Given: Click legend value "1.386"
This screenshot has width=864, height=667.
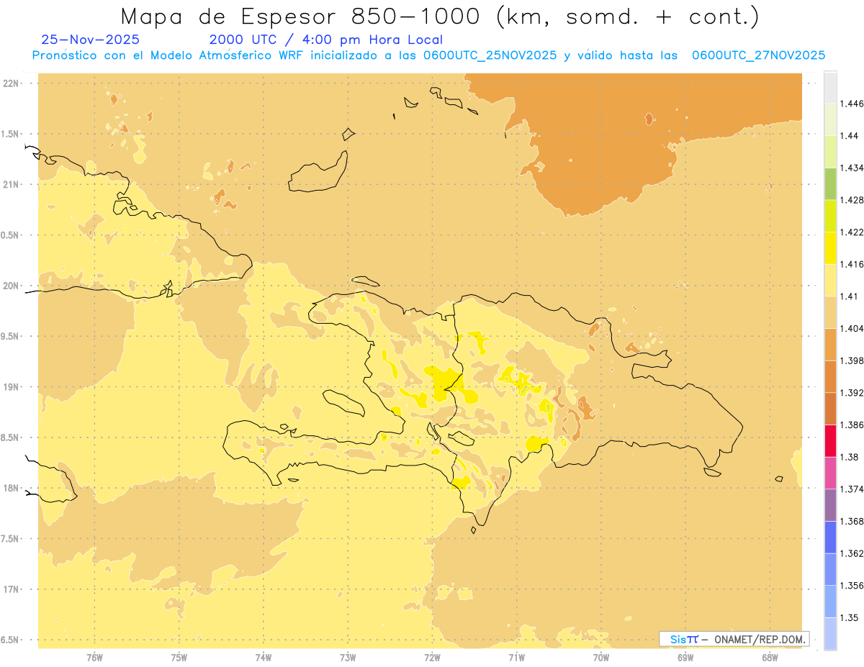Looking at the screenshot, I should point(852,425).
